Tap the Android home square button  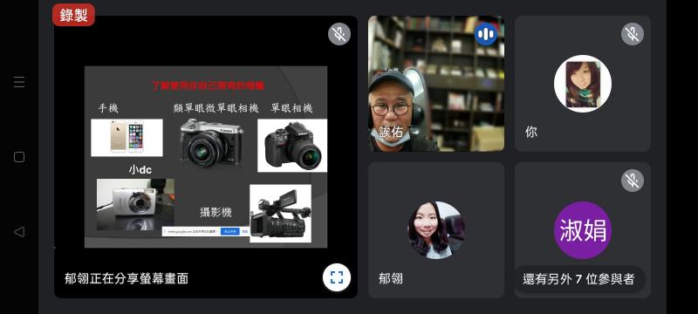tap(19, 157)
